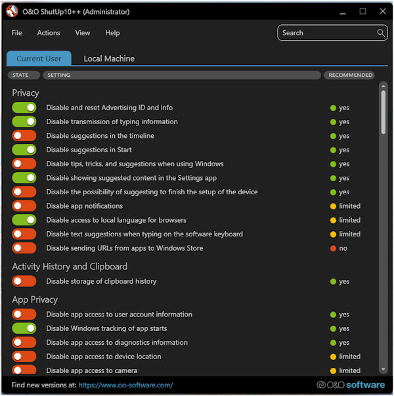The width and height of the screenshot is (394, 396).
Task: Click the SETTING column header
Action: (x=182, y=75)
